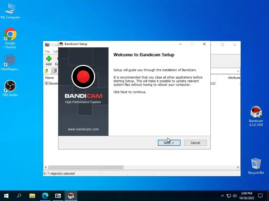The image size is (269, 201).
Task: Open network status tray icon
Action: [229, 196]
